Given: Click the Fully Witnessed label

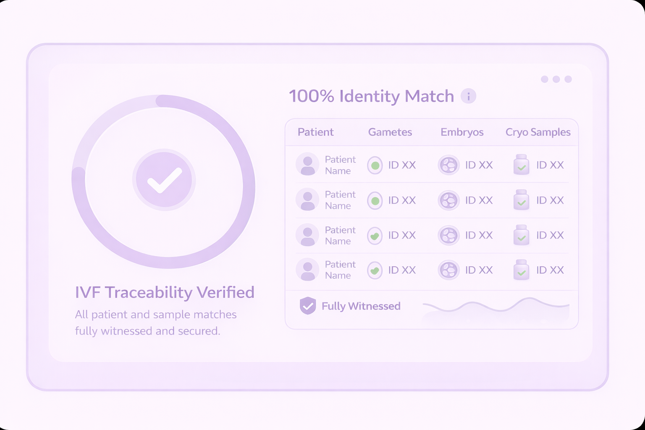Looking at the screenshot, I should point(361,306).
